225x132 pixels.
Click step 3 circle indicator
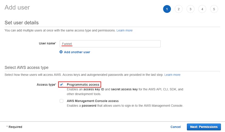(190, 9)
